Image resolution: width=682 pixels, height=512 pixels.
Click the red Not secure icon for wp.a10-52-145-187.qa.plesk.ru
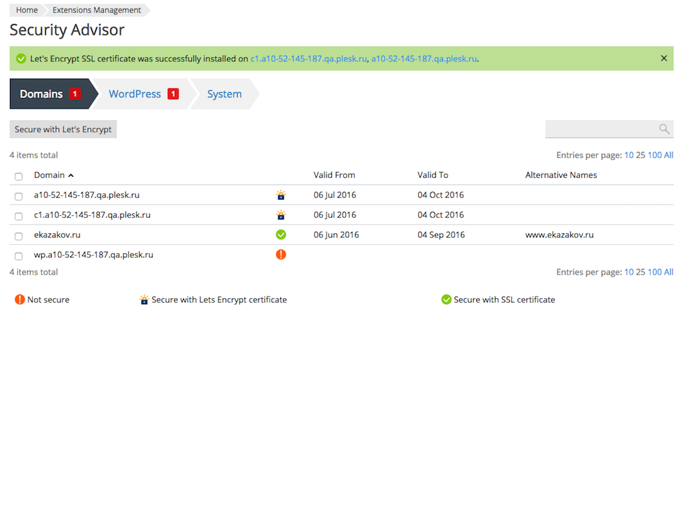(280, 254)
